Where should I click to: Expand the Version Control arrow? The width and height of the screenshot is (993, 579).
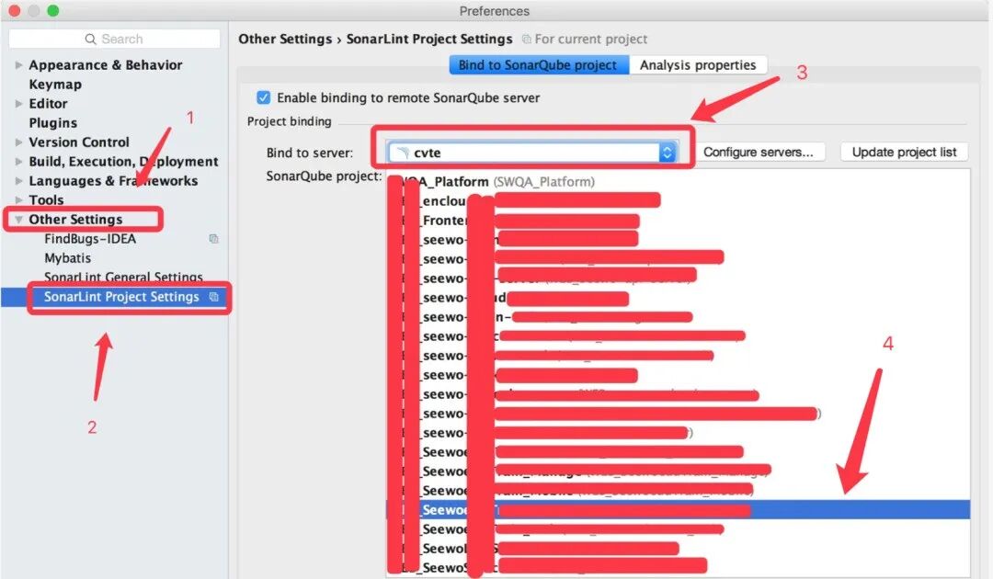click(x=18, y=142)
